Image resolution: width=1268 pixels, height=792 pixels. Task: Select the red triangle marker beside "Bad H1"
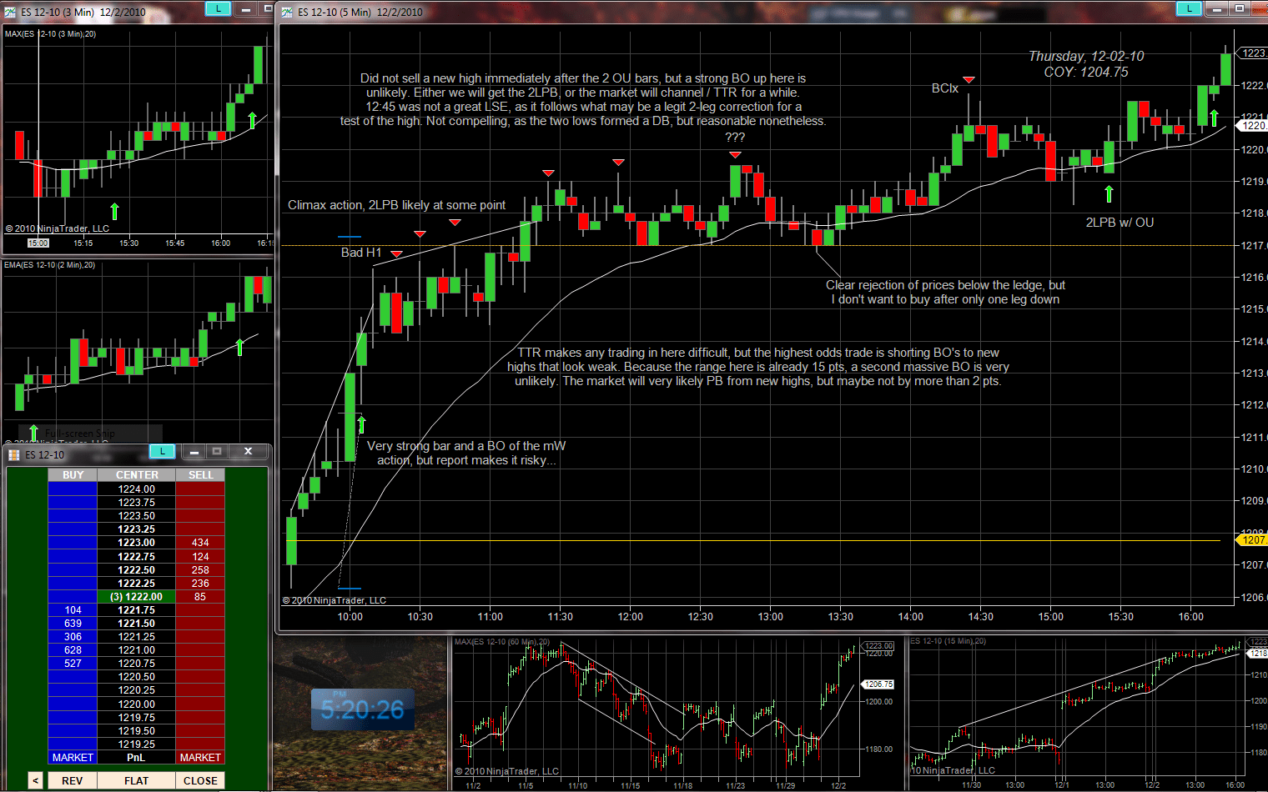(396, 253)
